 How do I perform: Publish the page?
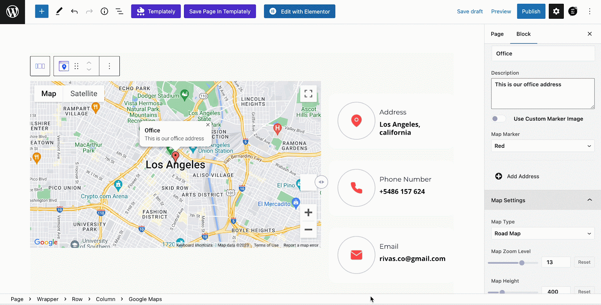click(x=531, y=11)
